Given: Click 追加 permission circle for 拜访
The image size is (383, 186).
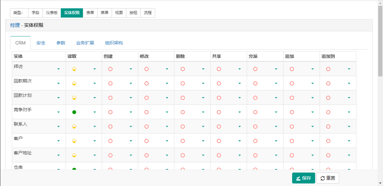Looking at the screenshot, I should [292, 69].
